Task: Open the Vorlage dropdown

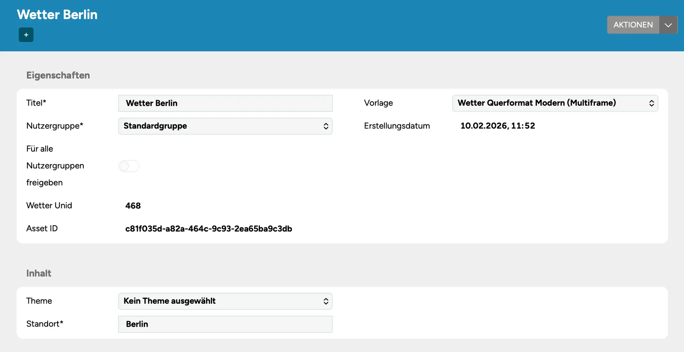Action: click(x=555, y=103)
